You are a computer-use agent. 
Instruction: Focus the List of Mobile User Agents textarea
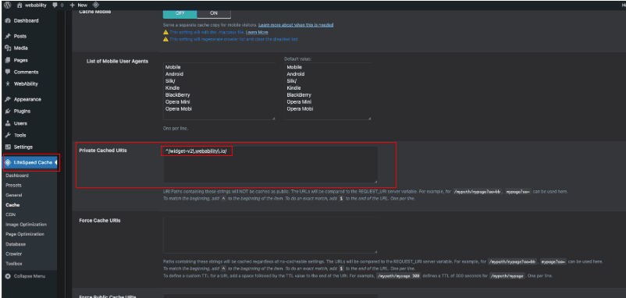(219, 91)
